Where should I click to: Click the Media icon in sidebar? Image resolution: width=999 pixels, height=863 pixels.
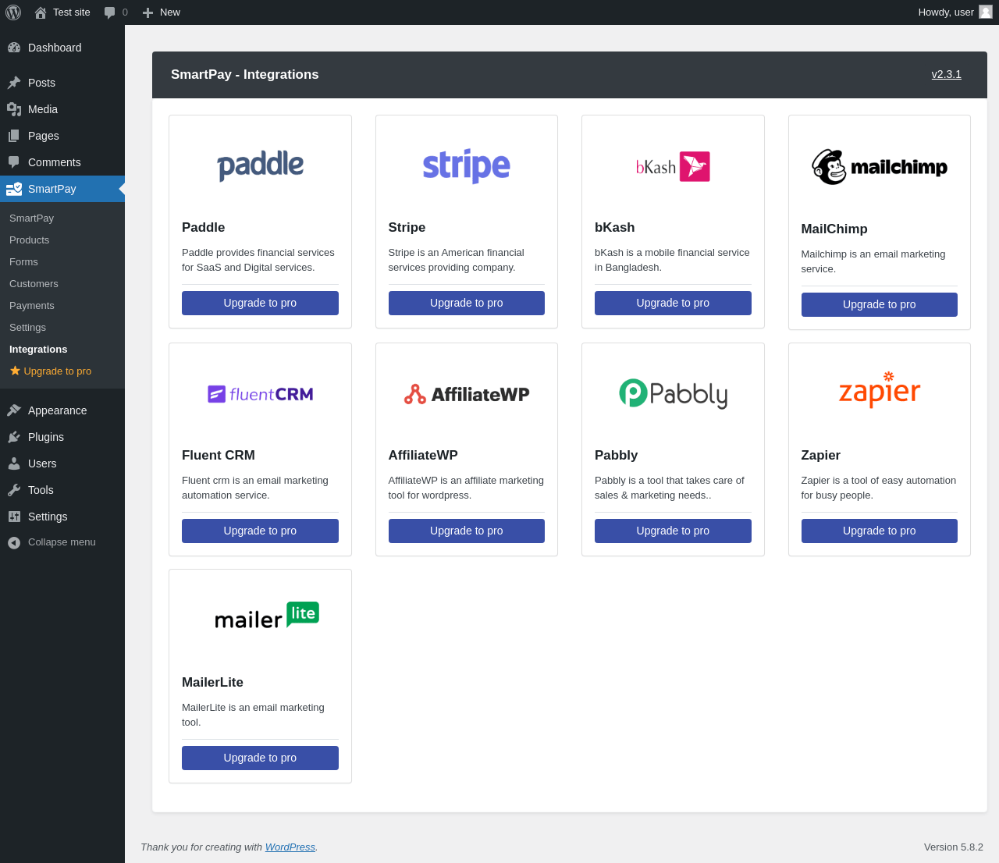click(14, 109)
